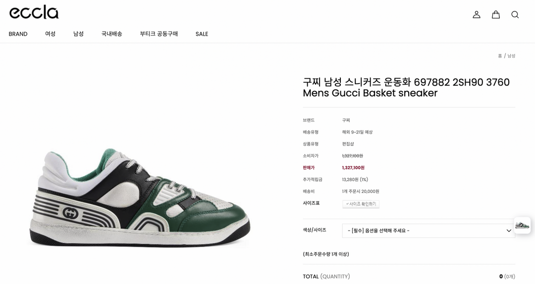Expand the 색상/사이즈 option dropdown

coord(428,231)
